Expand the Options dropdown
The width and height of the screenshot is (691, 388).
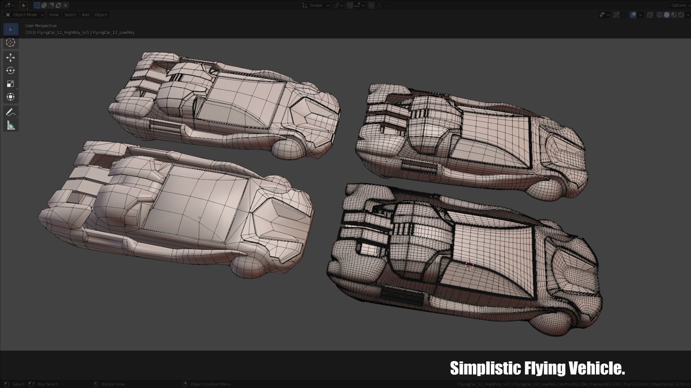(x=679, y=5)
